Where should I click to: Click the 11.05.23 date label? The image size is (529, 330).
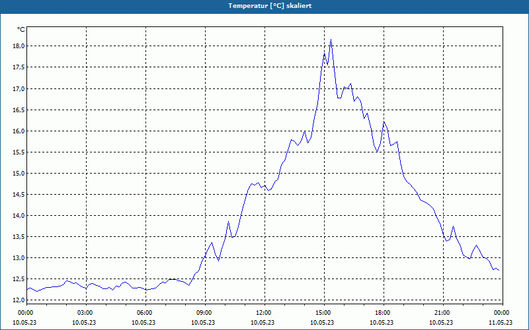coord(501,323)
